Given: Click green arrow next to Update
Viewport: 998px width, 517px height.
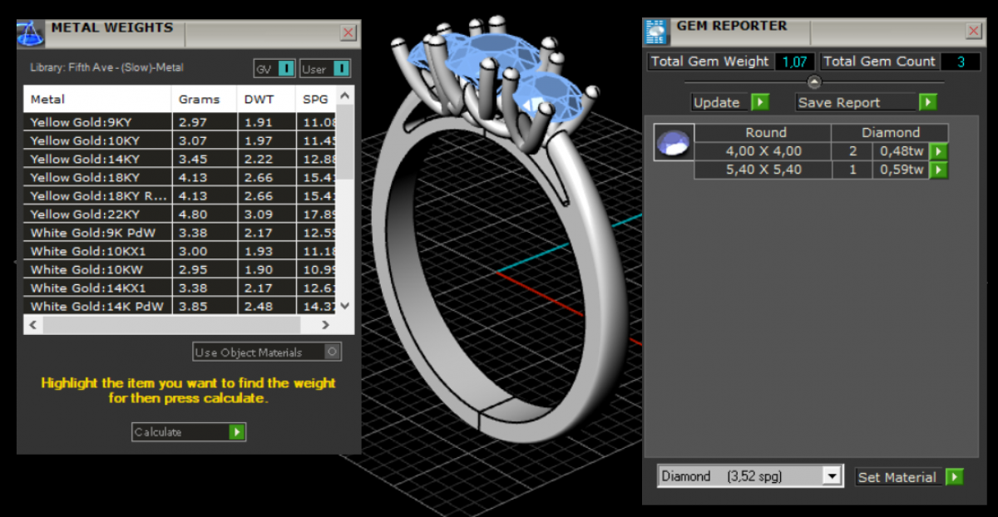Looking at the screenshot, I should click(760, 102).
